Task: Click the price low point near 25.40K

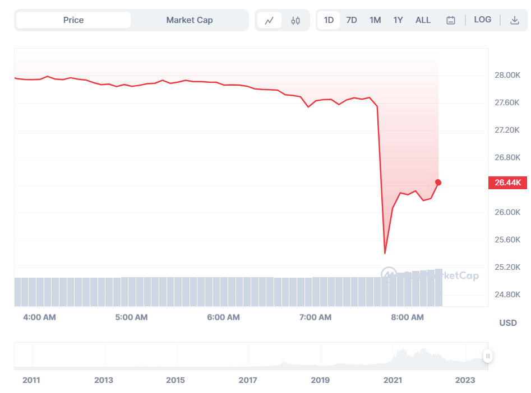Action: click(x=385, y=253)
